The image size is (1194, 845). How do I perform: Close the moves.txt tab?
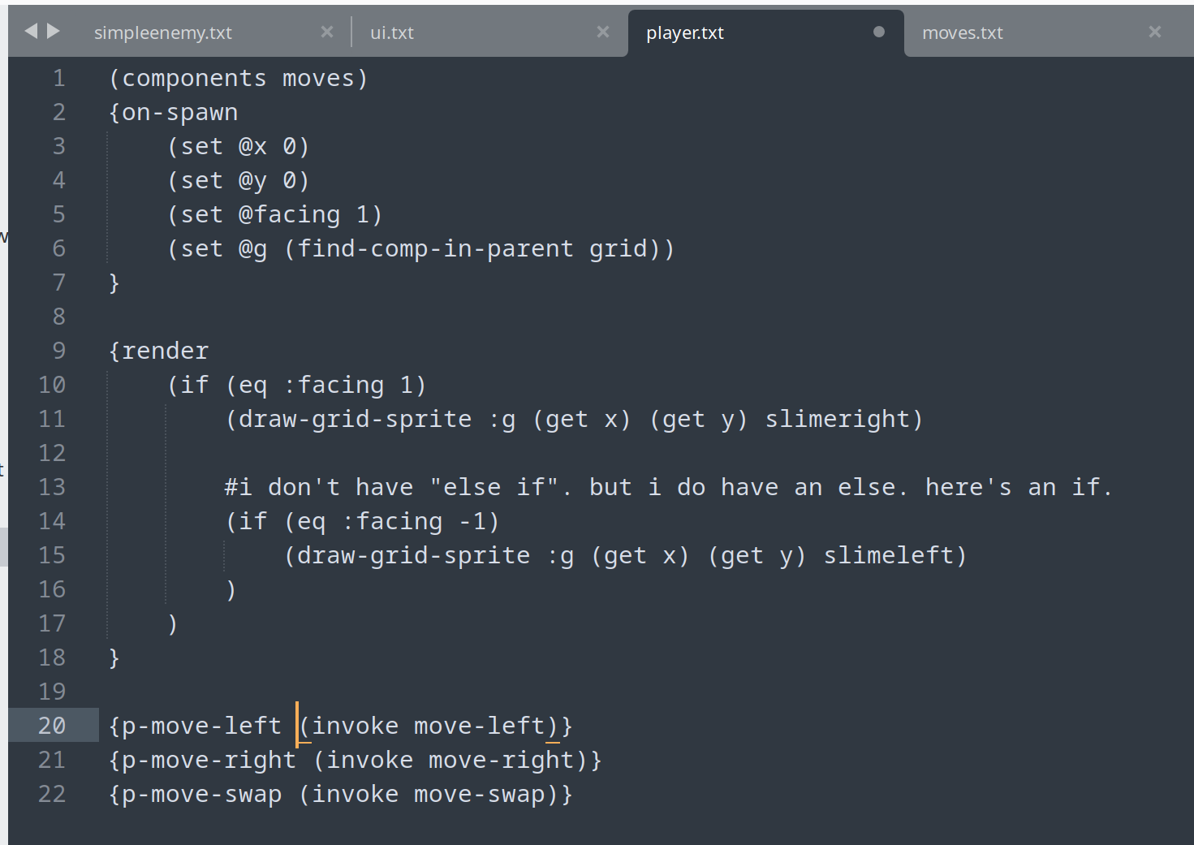coord(1154,32)
